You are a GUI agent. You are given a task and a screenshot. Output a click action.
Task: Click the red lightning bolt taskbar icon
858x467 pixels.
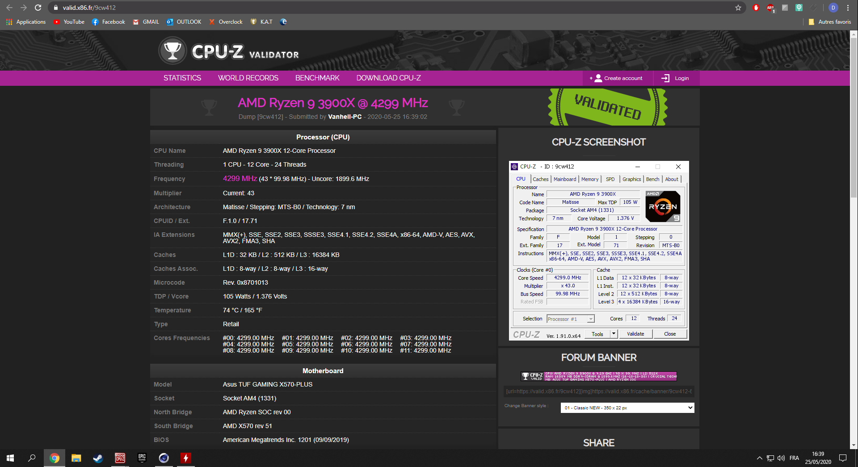pos(185,458)
